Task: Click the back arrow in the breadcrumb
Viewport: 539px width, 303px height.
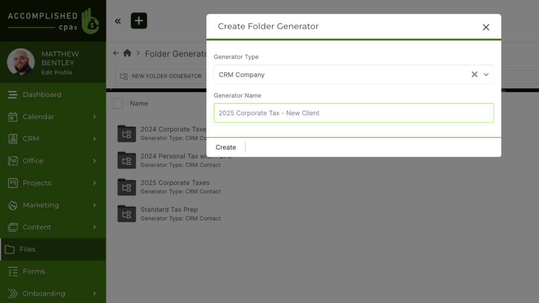Action: (116, 53)
